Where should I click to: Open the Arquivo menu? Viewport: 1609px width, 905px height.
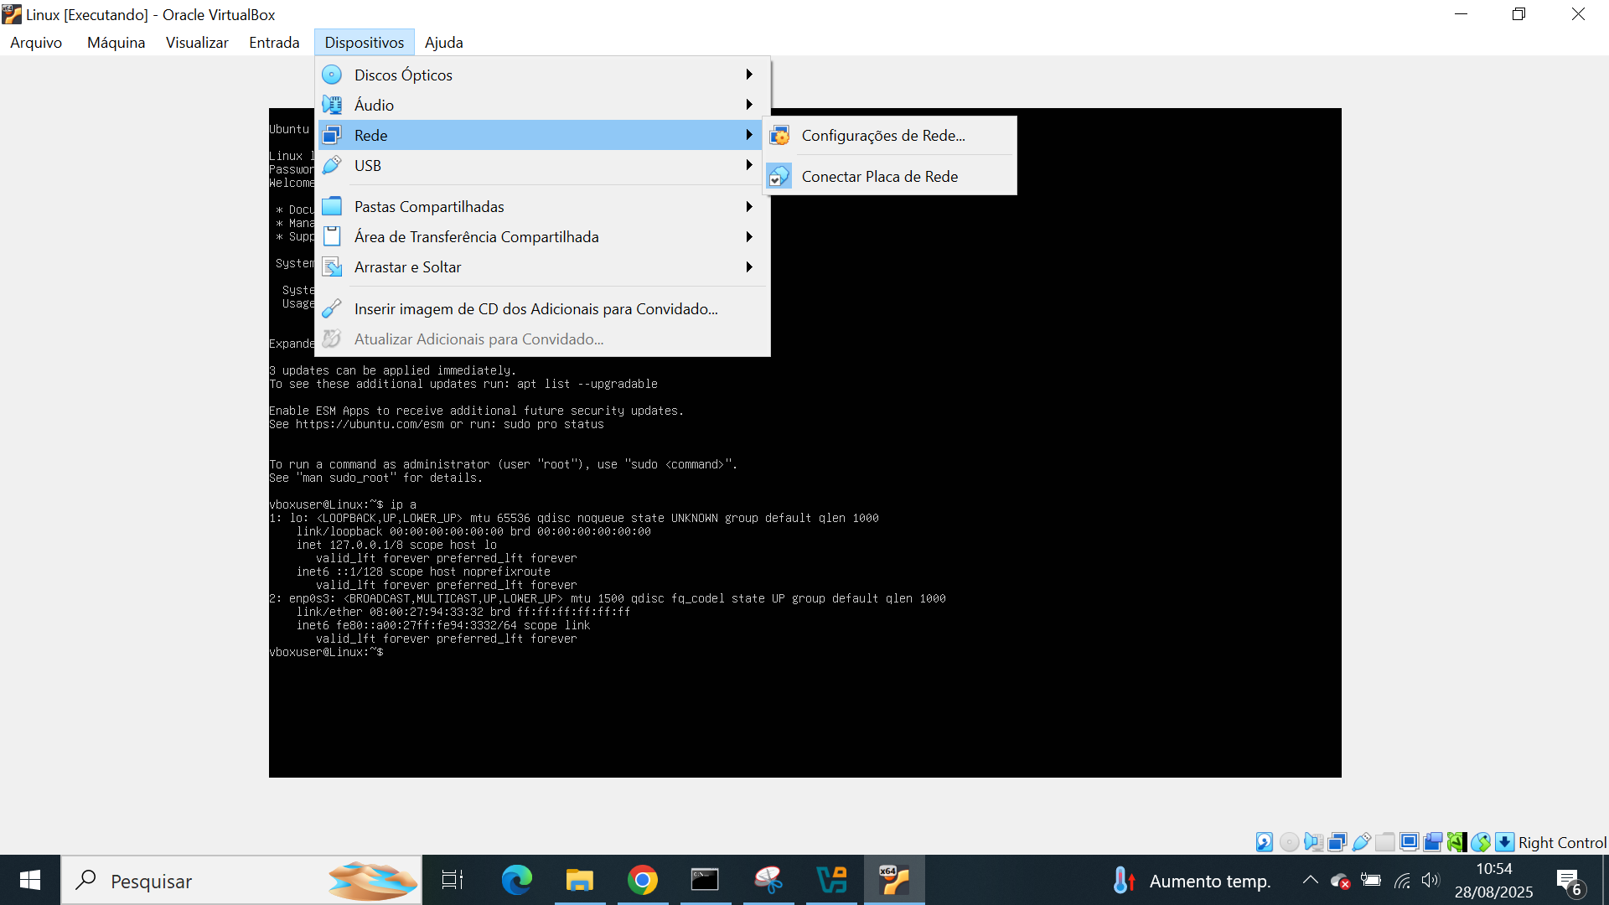pyautogui.click(x=36, y=43)
